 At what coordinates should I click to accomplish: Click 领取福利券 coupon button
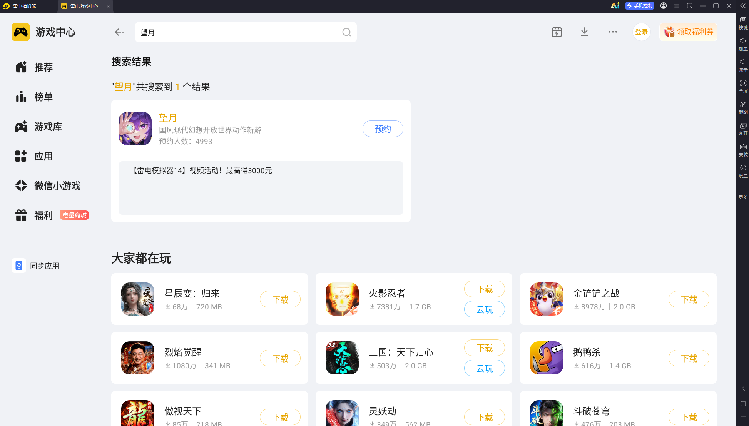pos(689,32)
